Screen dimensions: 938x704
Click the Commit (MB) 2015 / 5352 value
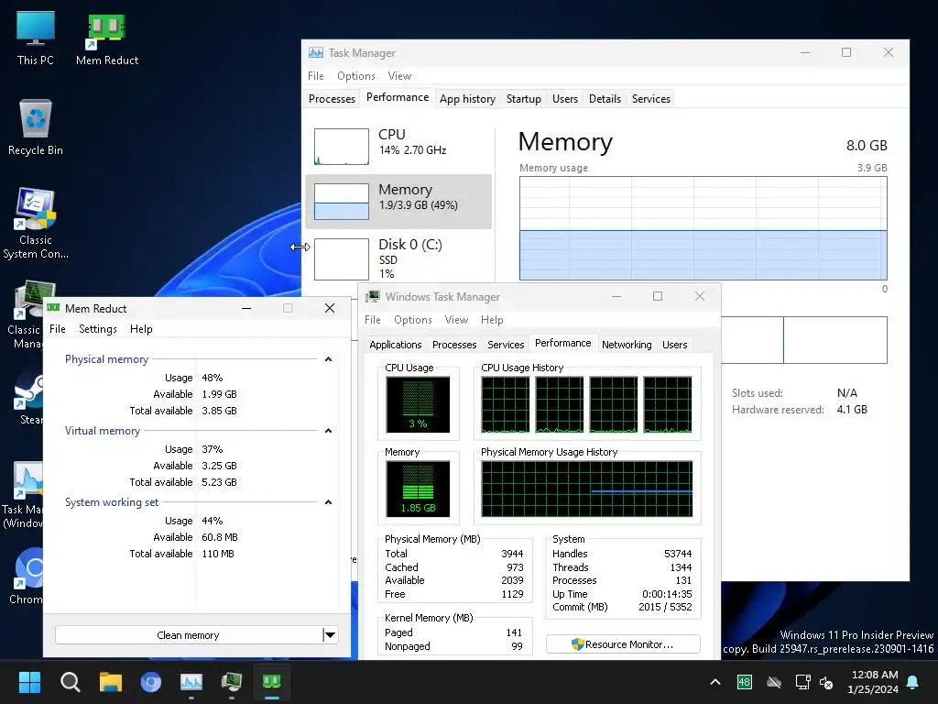[665, 607]
